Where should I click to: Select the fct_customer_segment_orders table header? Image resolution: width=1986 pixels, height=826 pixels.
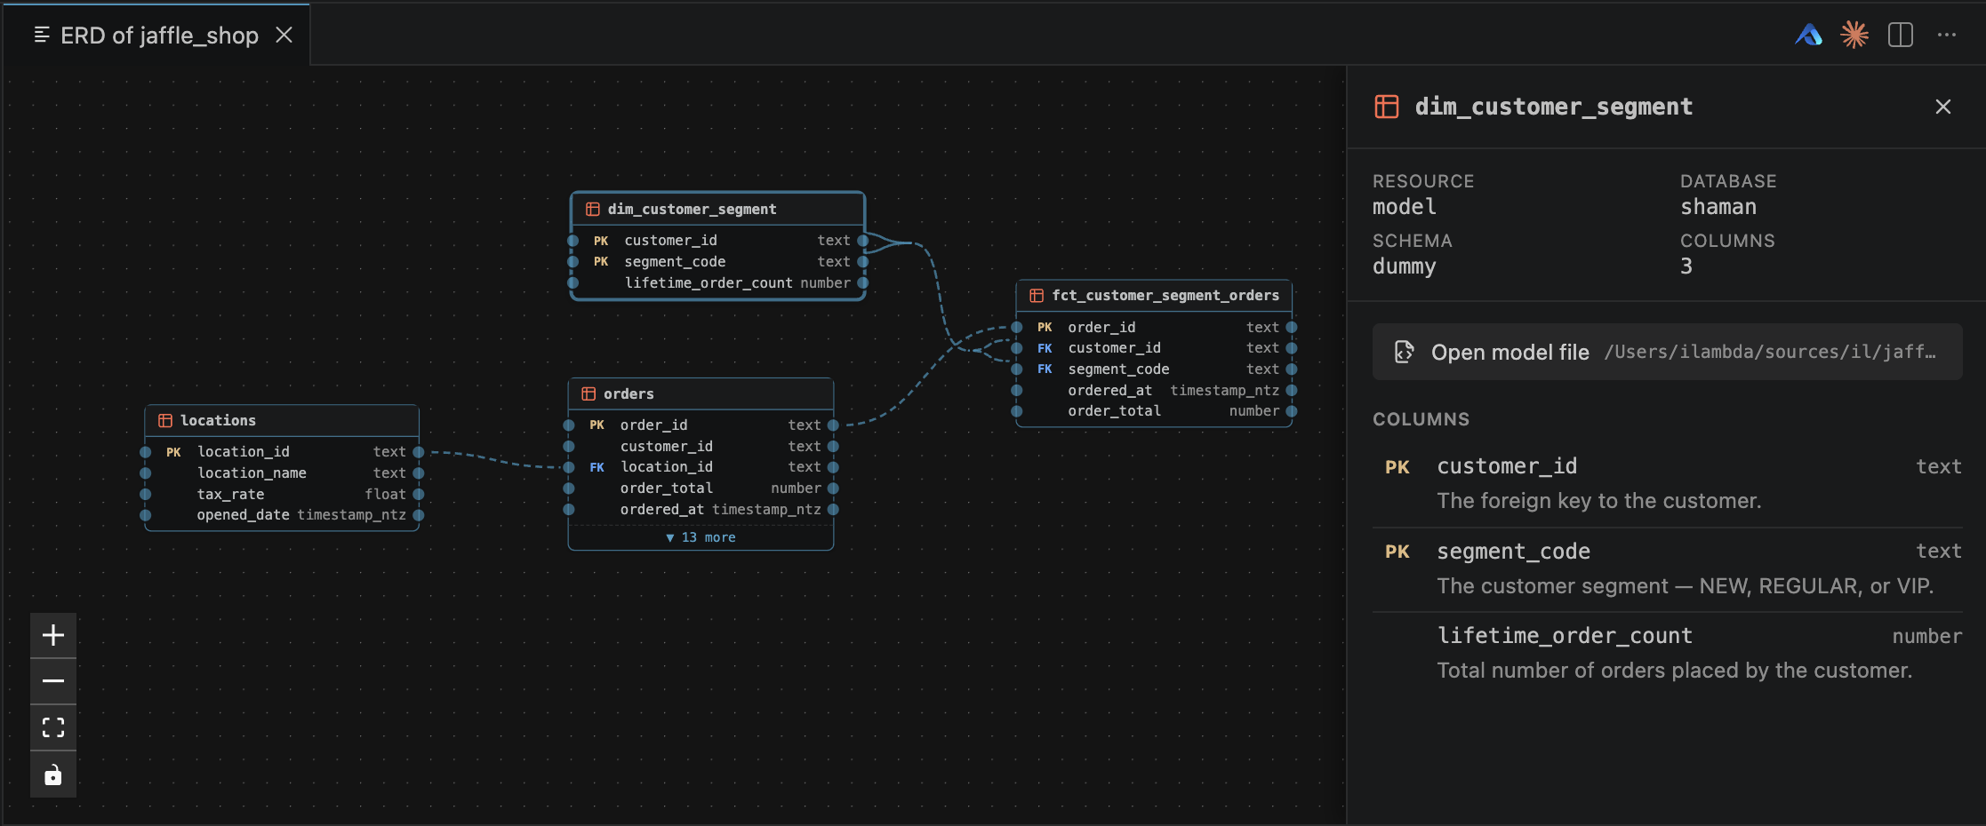[x=1154, y=295]
